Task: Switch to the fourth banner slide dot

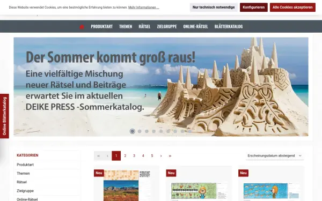Action: [154, 131]
